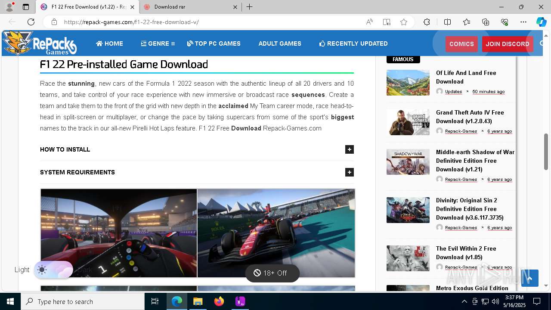Click the Updates author link
The width and height of the screenshot is (551, 310).
point(453,92)
